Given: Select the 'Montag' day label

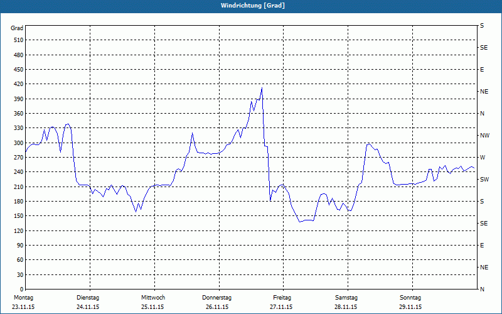Looking at the screenshot, I should (23, 298).
